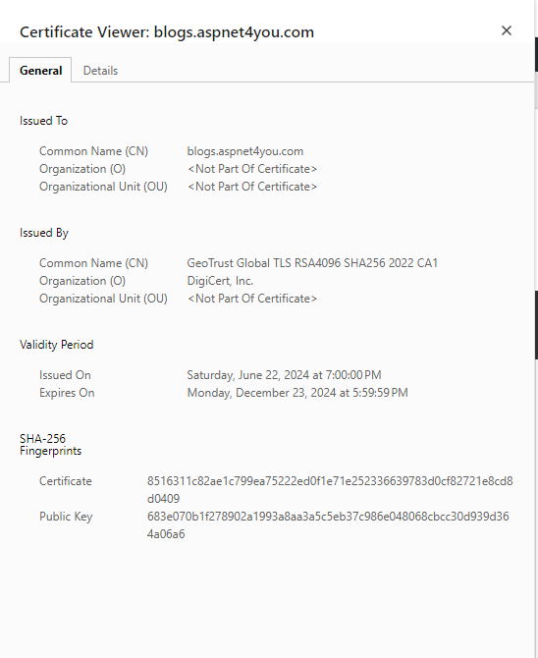Image resolution: width=538 pixels, height=658 pixels.
Task: Click the dark scrollbar thumb on right edge
Action: click(x=536, y=324)
